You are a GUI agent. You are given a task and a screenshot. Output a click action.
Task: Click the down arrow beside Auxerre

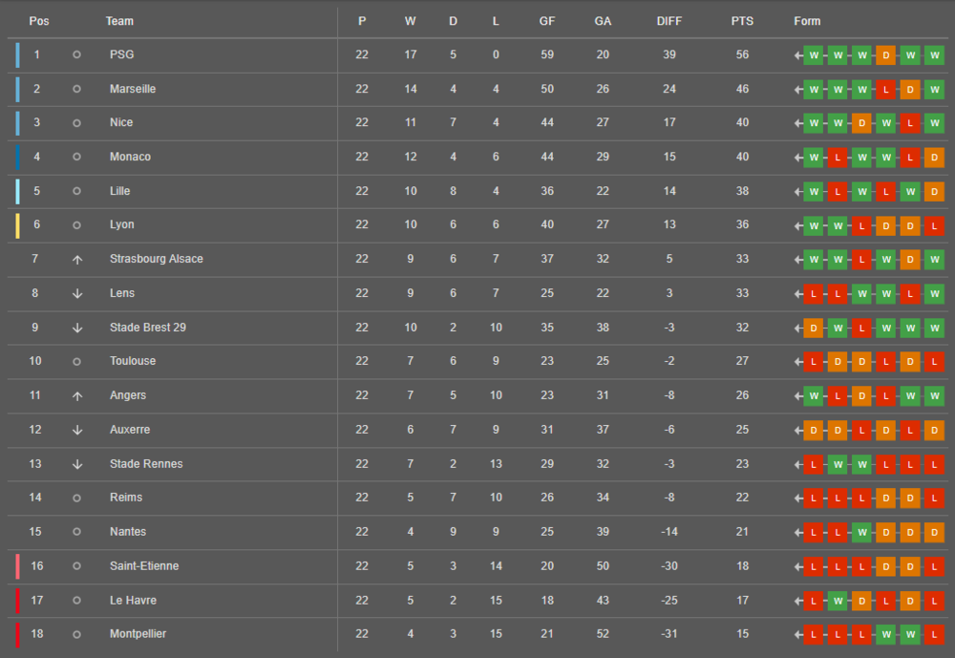click(x=77, y=430)
